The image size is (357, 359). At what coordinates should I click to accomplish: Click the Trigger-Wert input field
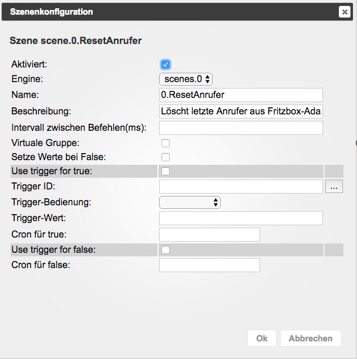point(241,218)
